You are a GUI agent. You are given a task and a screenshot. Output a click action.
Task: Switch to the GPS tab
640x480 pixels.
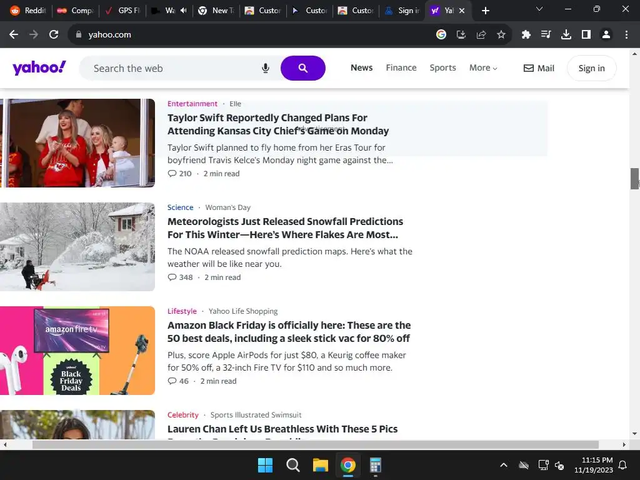(x=122, y=11)
